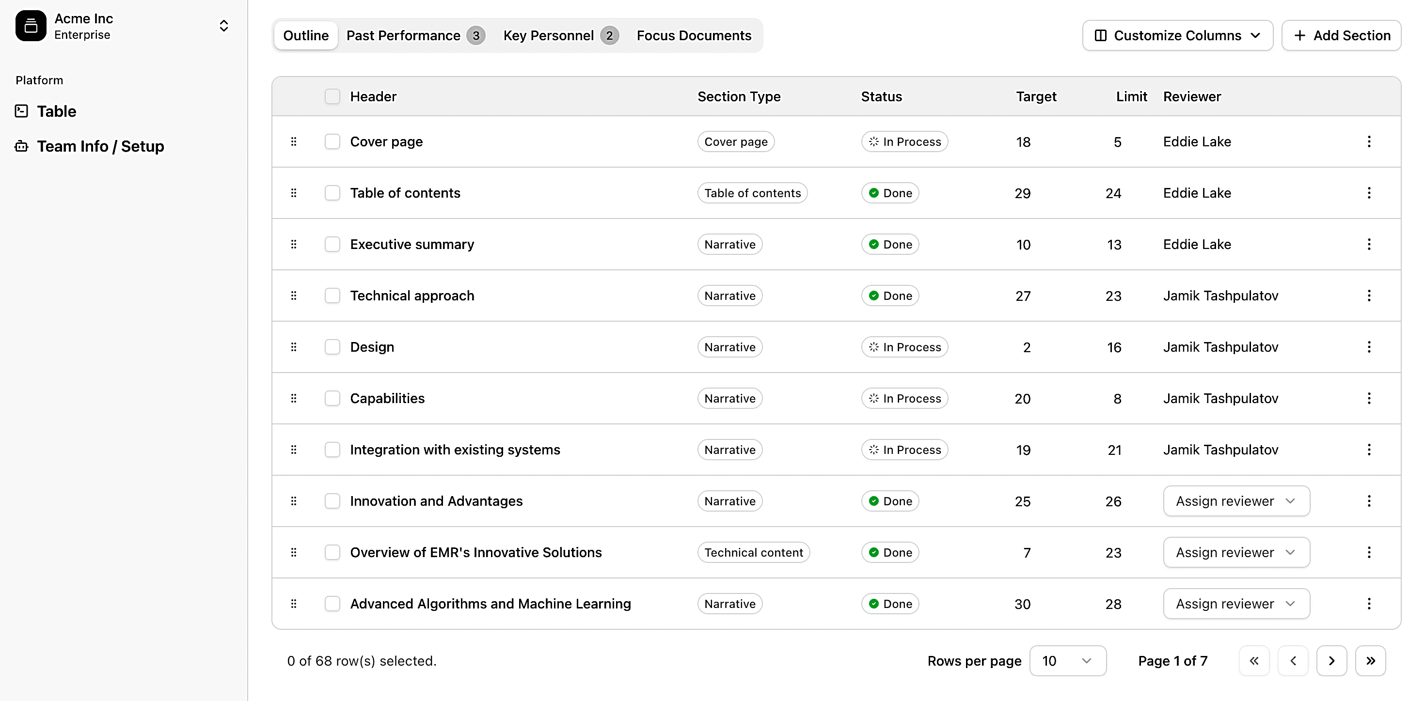Open the Focus Documents tab
Viewport: 1425px width, 701px height.
click(x=694, y=35)
